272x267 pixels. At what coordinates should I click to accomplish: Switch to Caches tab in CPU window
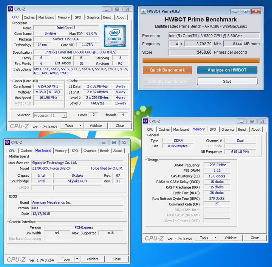click(29, 17)
